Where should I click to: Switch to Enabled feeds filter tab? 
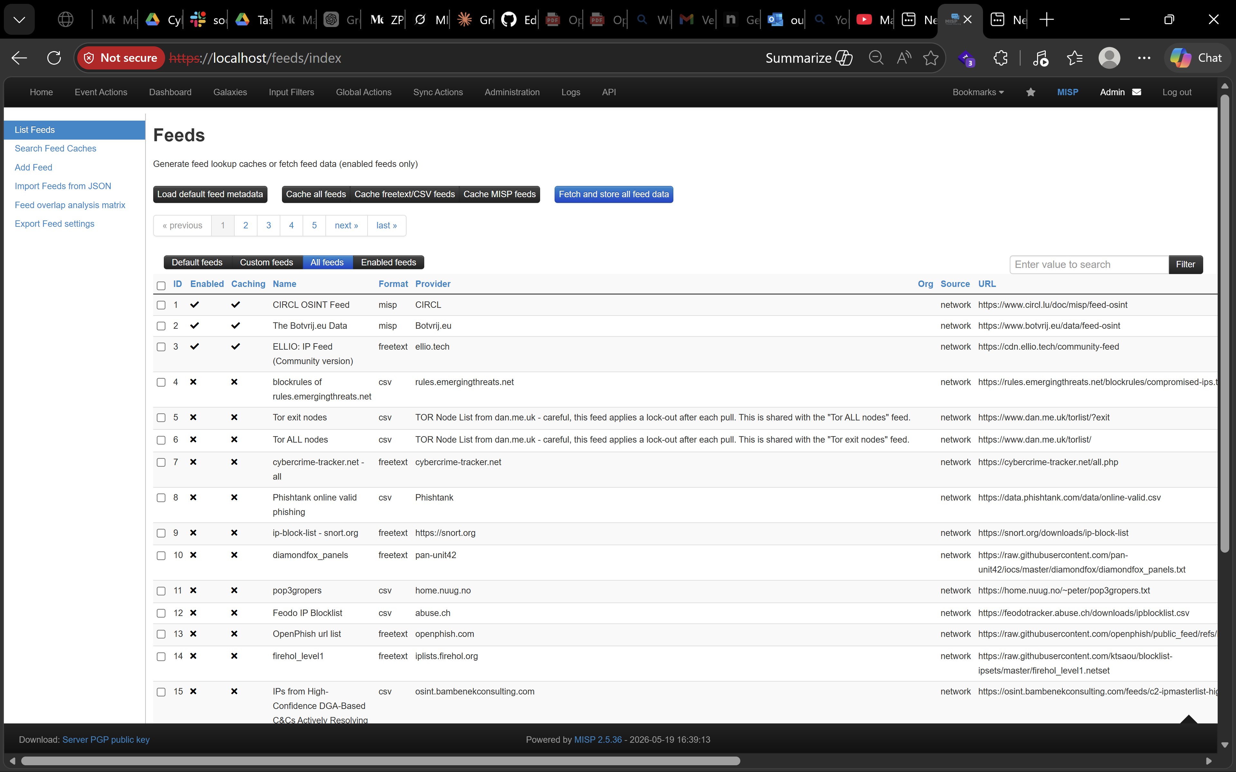pos(388,262)
